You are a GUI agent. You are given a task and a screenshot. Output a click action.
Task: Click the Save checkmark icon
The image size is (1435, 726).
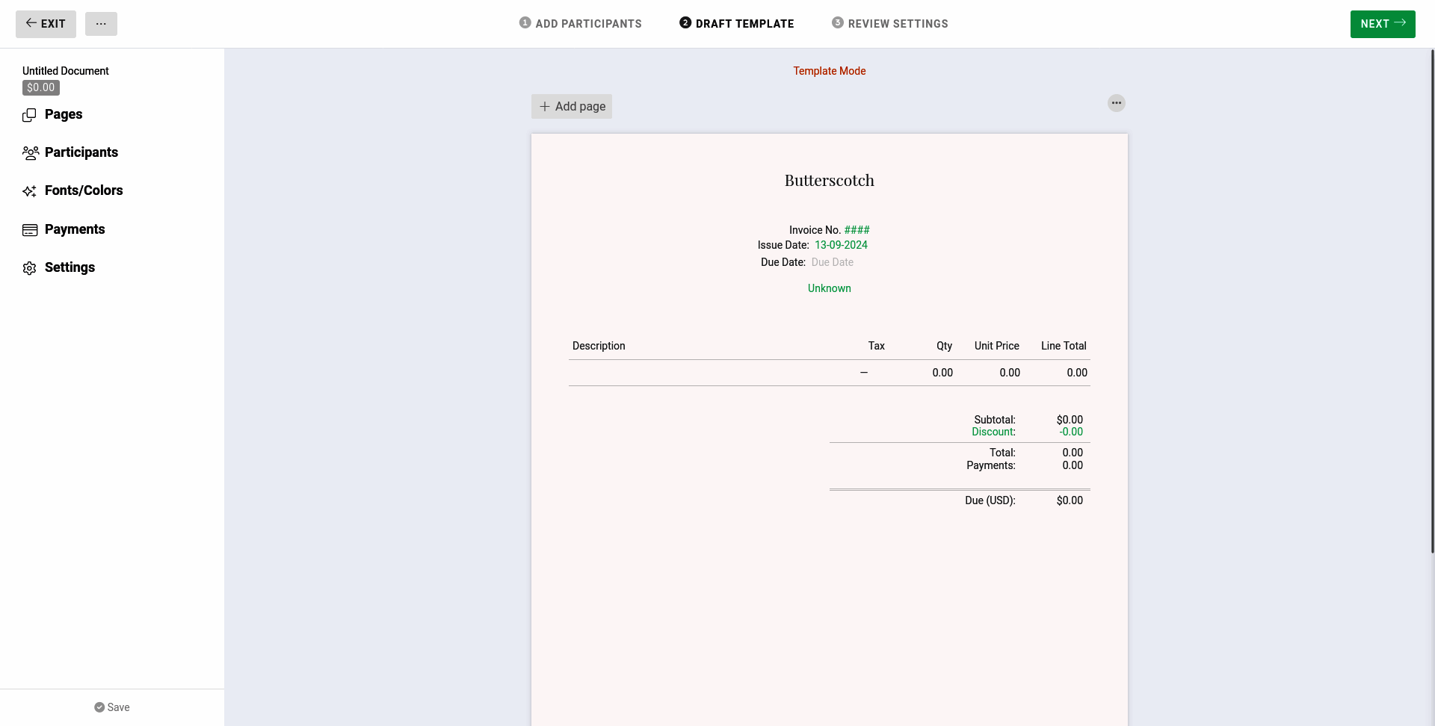99,707
